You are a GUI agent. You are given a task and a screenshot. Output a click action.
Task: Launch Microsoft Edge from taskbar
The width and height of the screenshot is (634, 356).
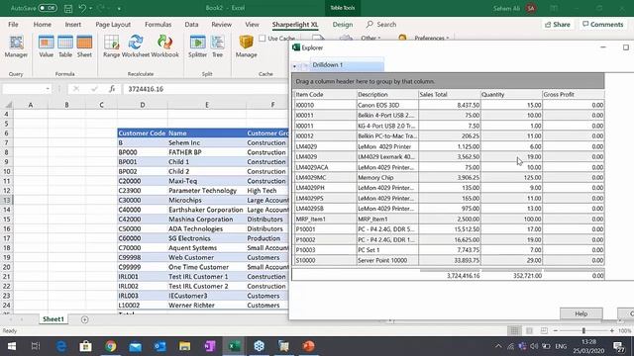tap(61, 346)
